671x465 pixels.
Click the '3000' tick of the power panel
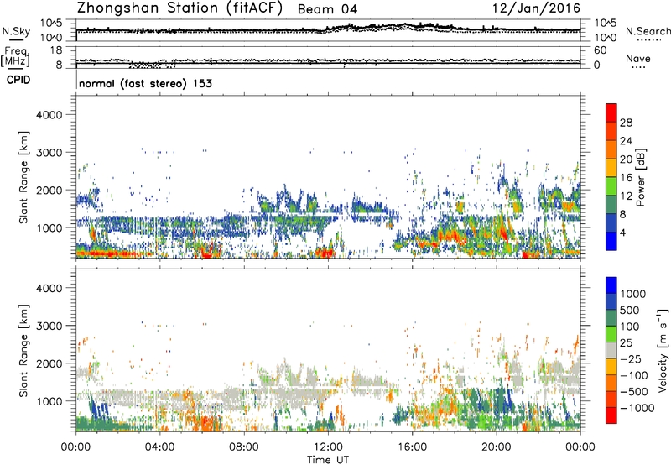click(49, 153)
